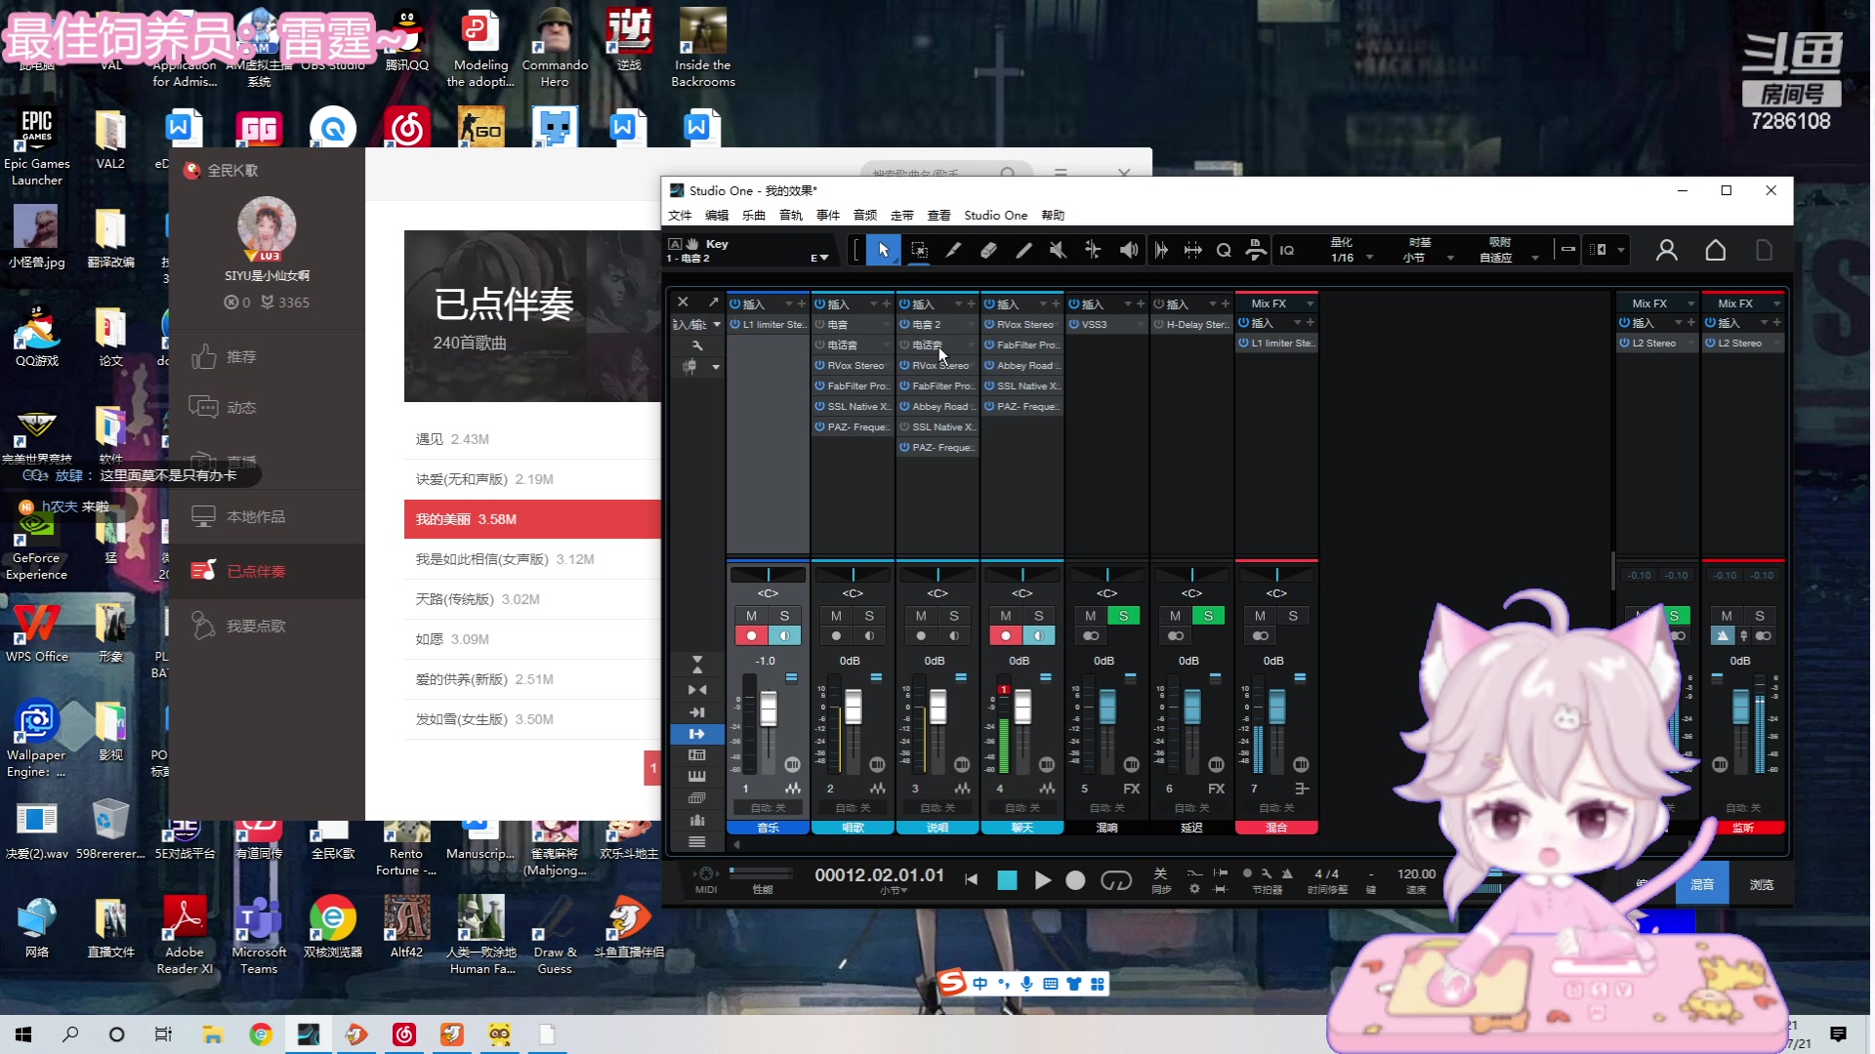Select the Listen (speaker) tool
The image size is (1875, 1054).
(x=1128, y=251)
